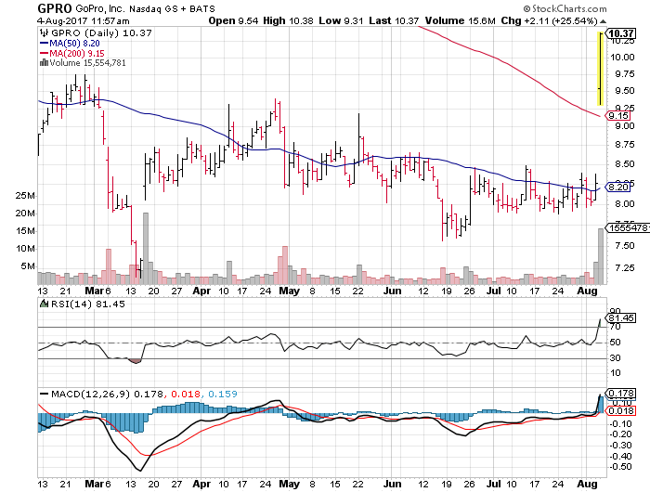Click the 10.37 last price tag on axis
Screen dimensions: 650x492
pyautogui.click(x=620, y=33)
